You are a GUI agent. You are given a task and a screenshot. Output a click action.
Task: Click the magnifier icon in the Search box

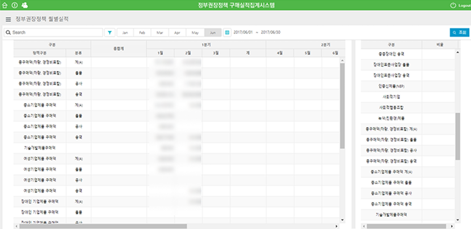(8, 32)
